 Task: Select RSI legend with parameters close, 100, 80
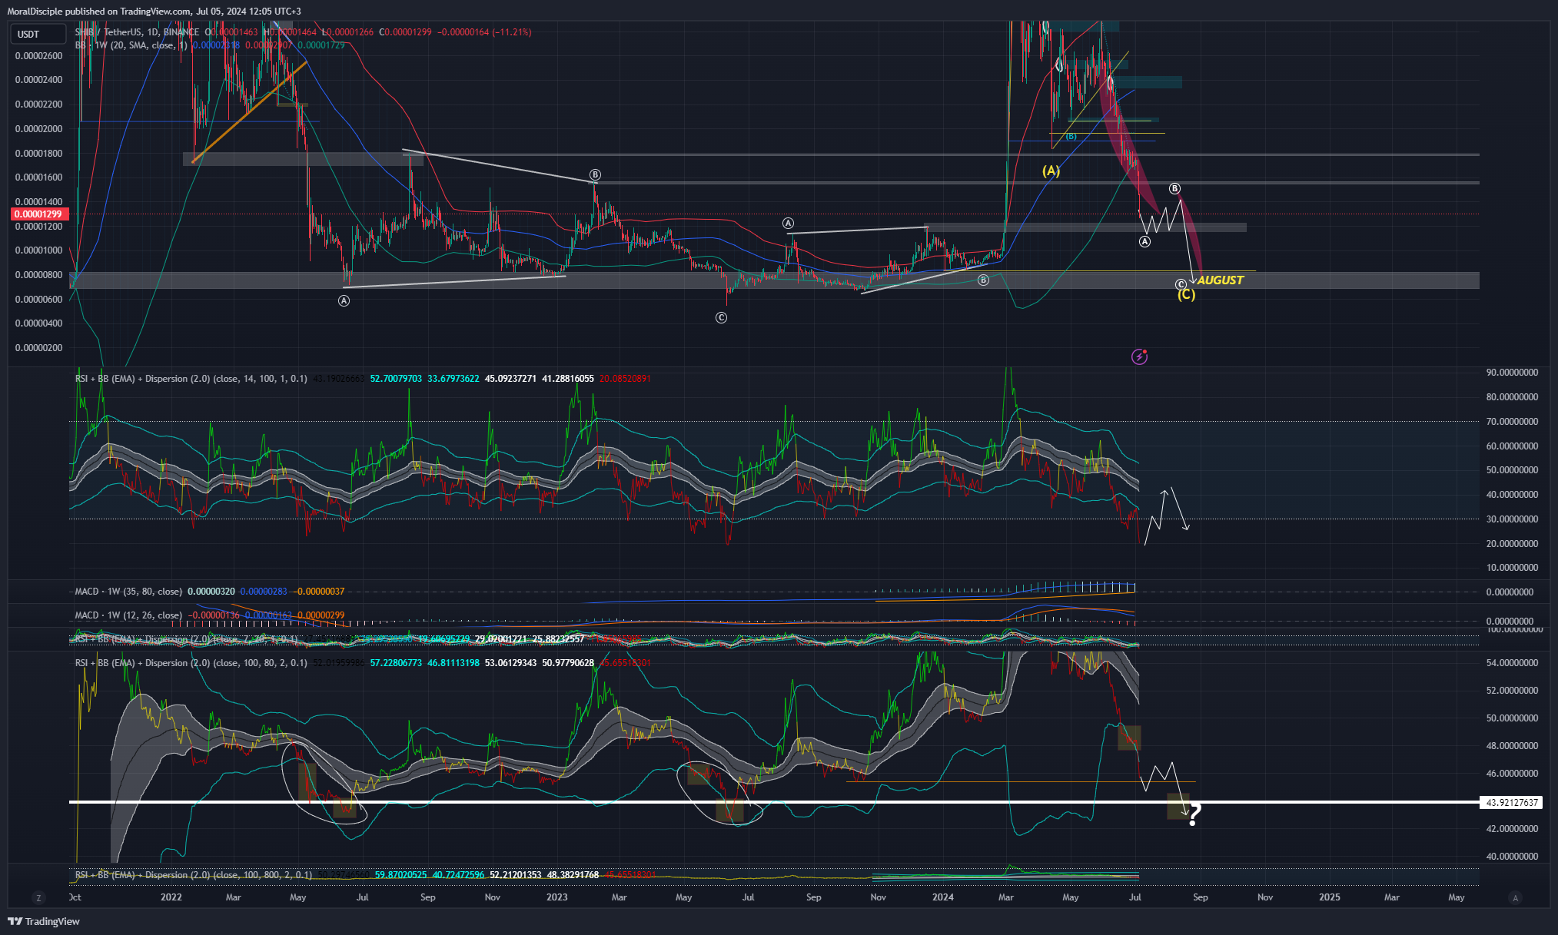point(191,663)
